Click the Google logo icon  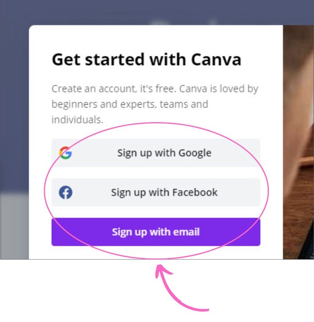click(x=66, y=153)
